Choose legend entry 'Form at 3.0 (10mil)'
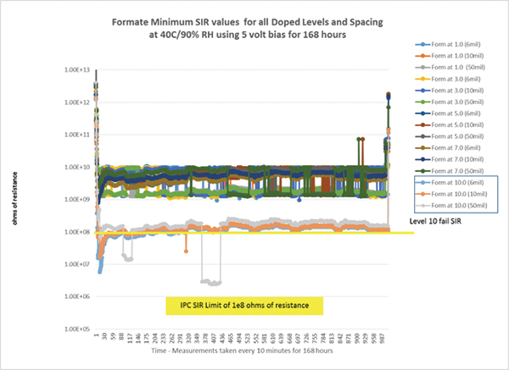This screenshot has width=509, height=370. click(450, 91)
